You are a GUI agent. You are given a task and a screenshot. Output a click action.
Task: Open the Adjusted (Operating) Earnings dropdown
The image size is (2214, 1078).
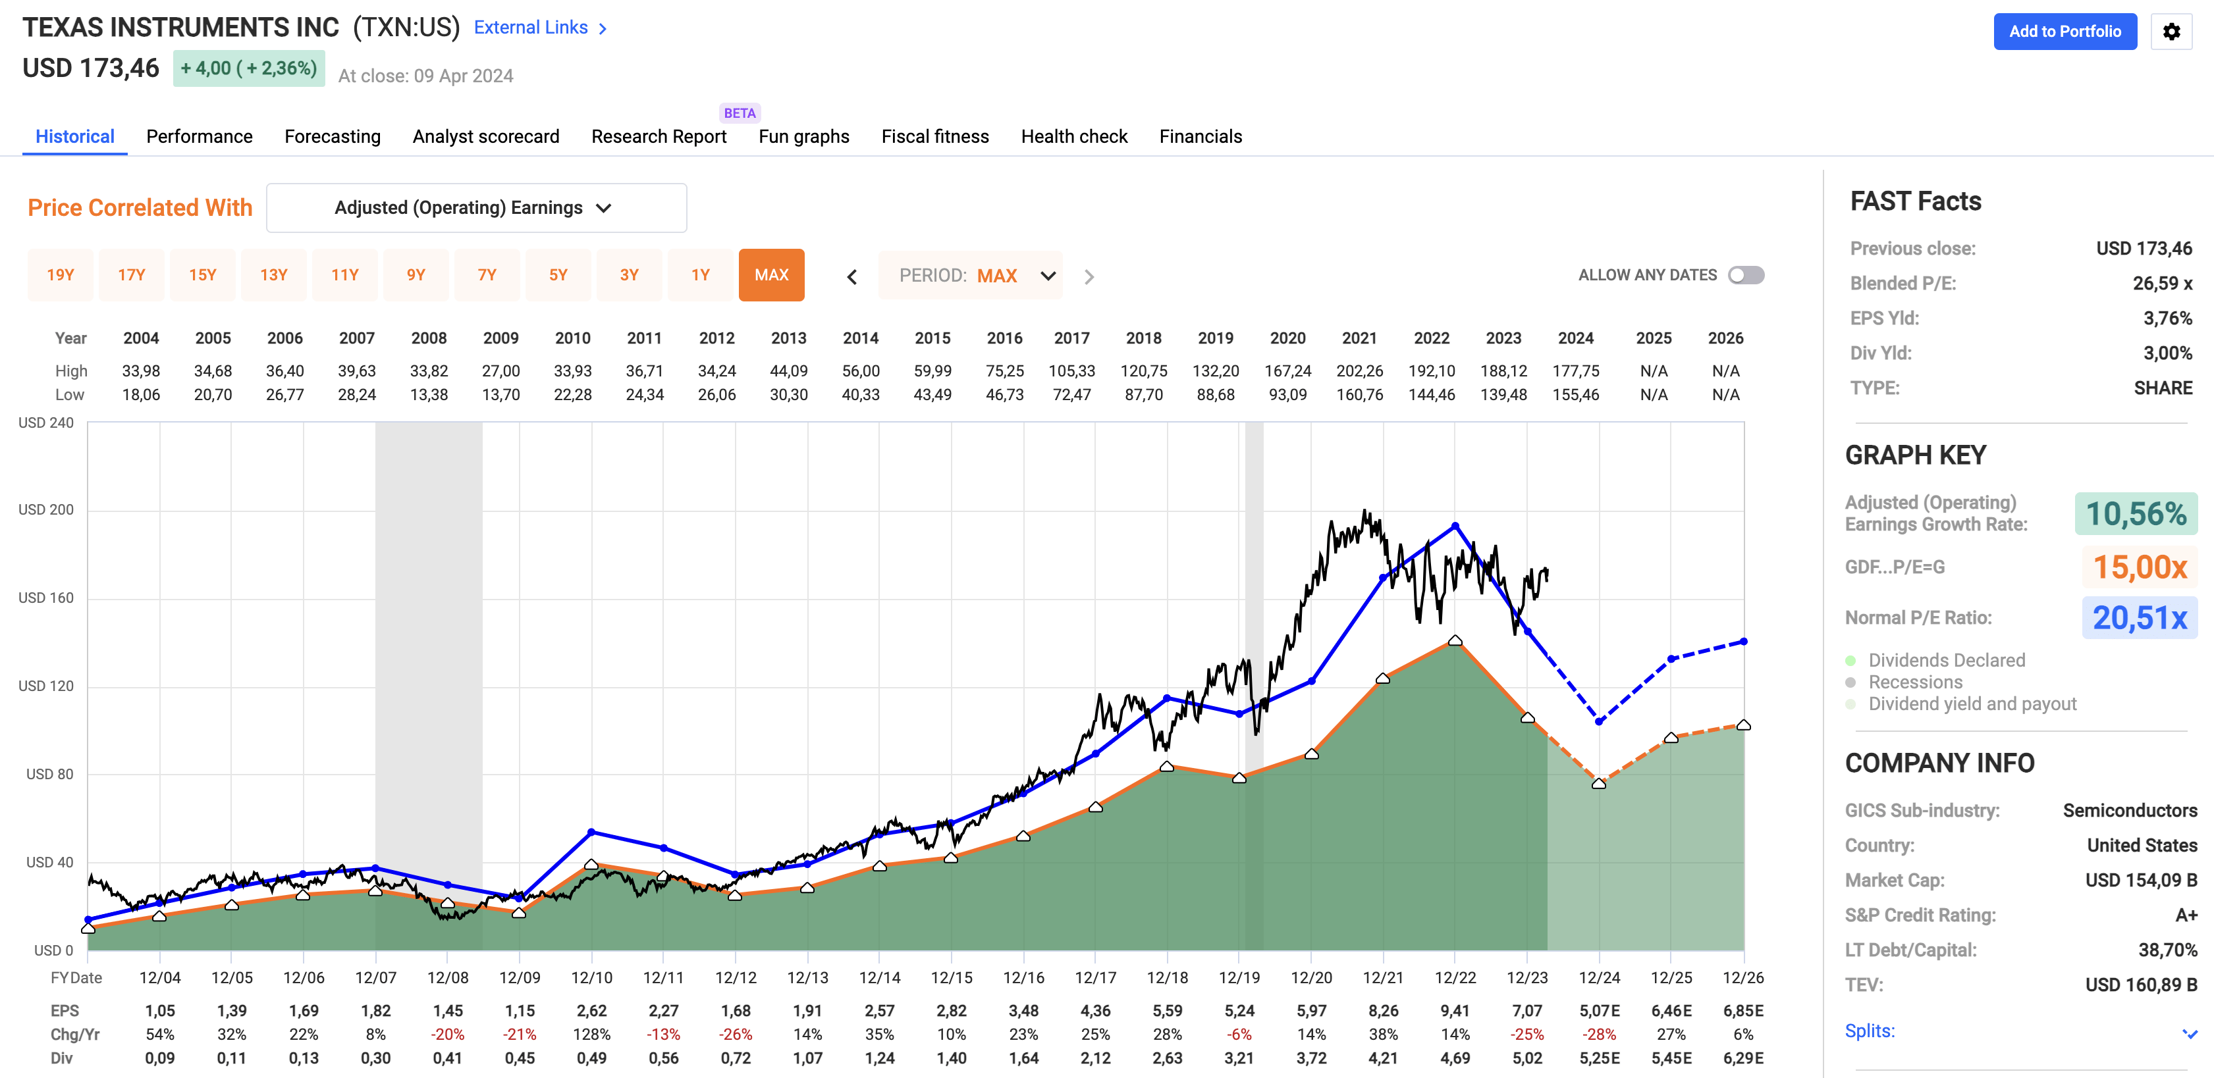coord(476,208)
